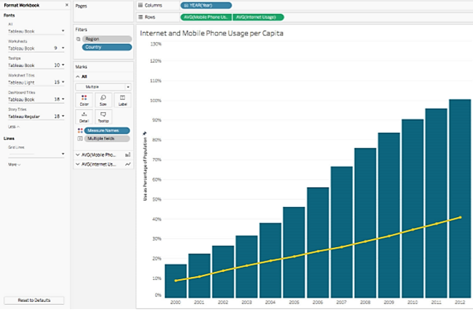Click More under Lines section
Viewport: 473px width, 312px height.
(x=14, y=165)
